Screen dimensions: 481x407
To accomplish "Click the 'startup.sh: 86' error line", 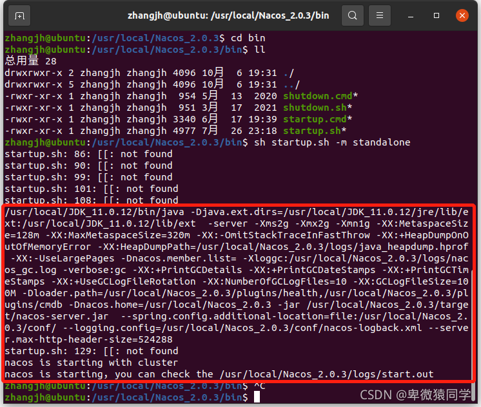I will pyautogui.click(x=88, y=154).
